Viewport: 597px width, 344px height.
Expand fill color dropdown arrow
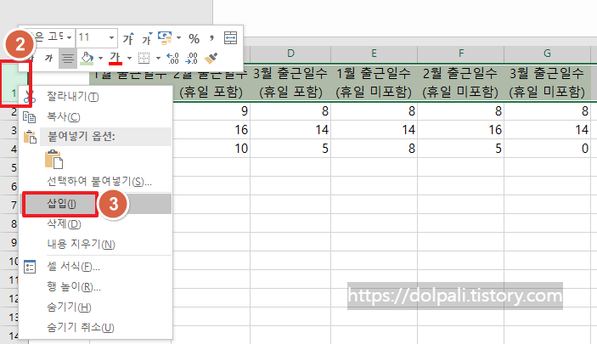100,59
